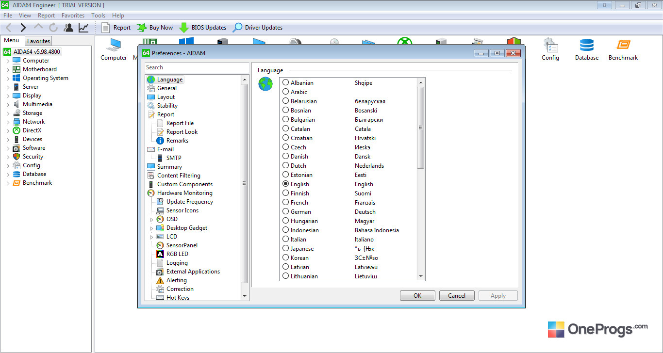The image size is (663, 353).
Task: Click the language list scrollbar down arrow
Action: point(421,276)
